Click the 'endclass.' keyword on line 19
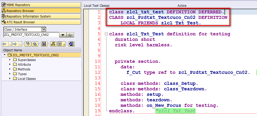 (122, 111)
